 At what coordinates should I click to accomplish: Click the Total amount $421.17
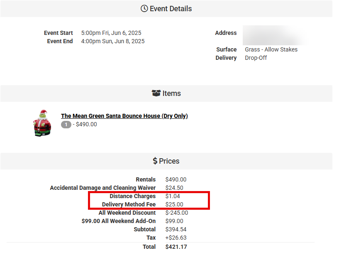tap(176, 247)
